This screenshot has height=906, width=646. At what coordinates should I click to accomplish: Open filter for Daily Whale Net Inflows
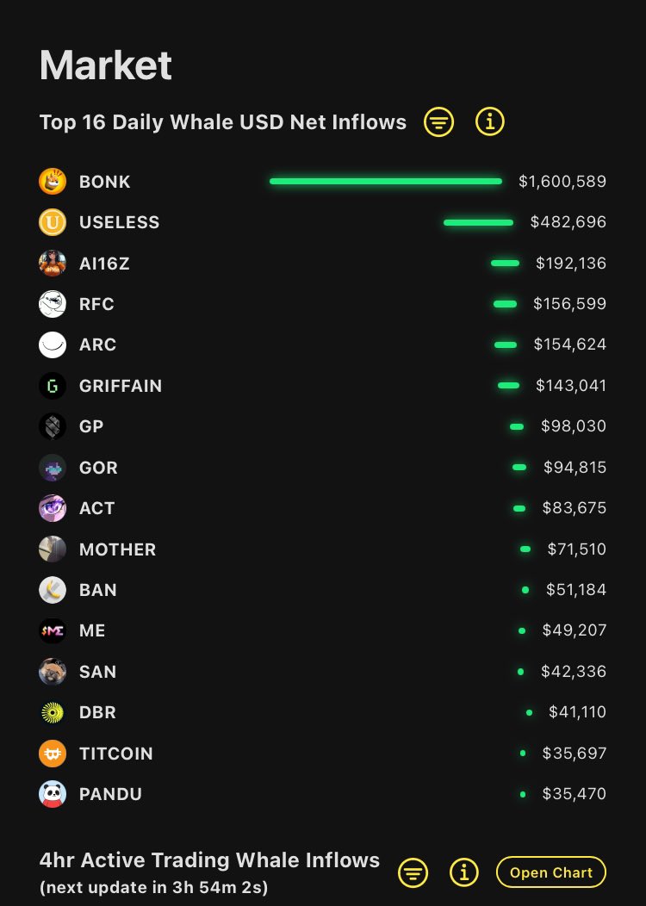pyautogui.click(x=438, y=122)
